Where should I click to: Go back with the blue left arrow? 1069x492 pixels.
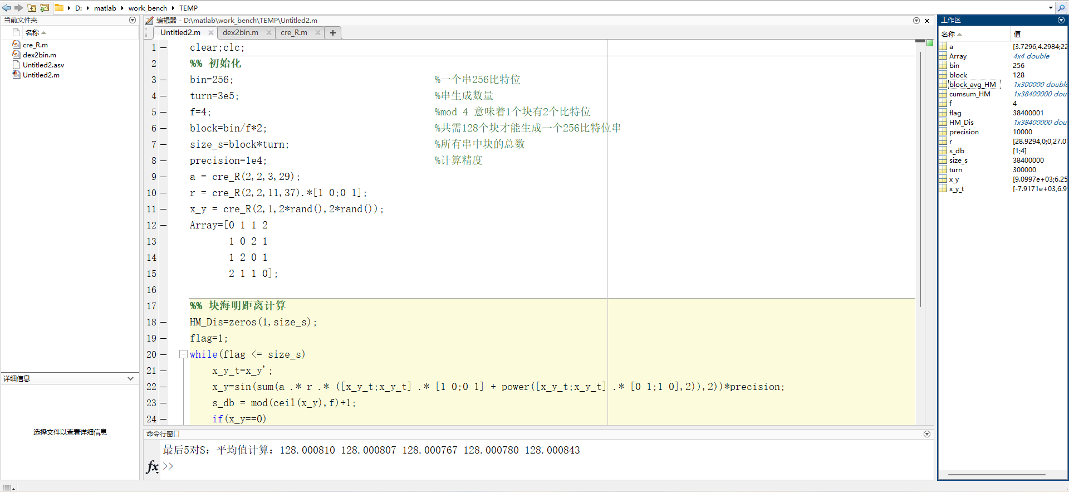point(6,8)
